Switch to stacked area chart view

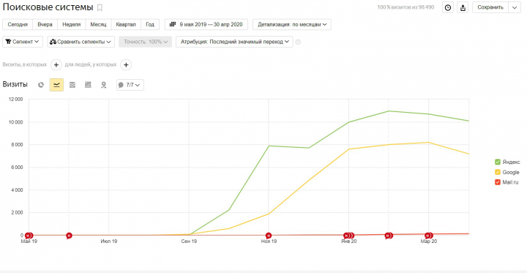[72, 85]
